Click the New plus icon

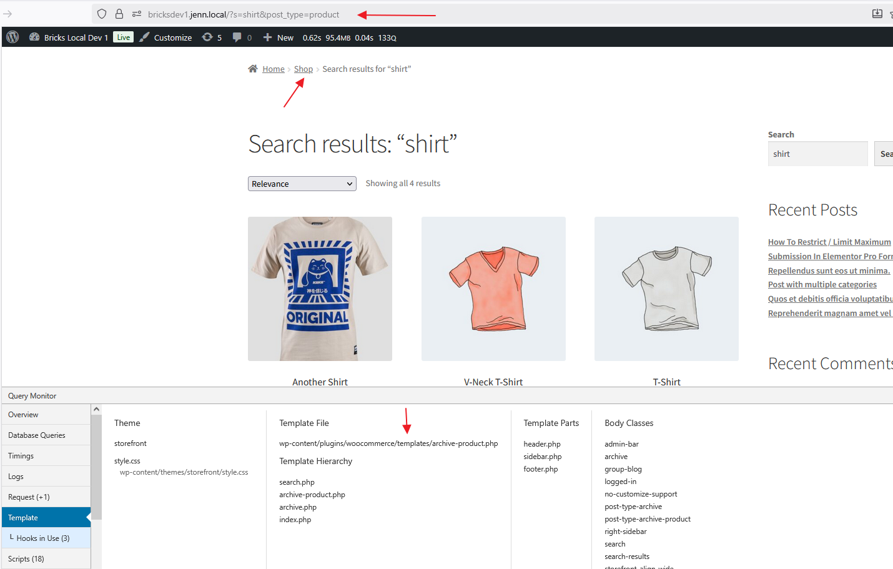[267, 37]
